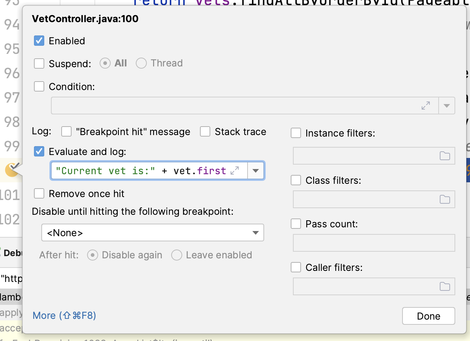Uncheck the Enabled checkbox
Viewport: 470px width, 341px height.
39,41
